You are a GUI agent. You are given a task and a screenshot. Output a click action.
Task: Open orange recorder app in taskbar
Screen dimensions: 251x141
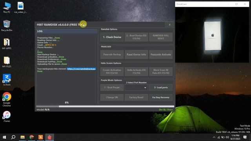click(40, 137)
